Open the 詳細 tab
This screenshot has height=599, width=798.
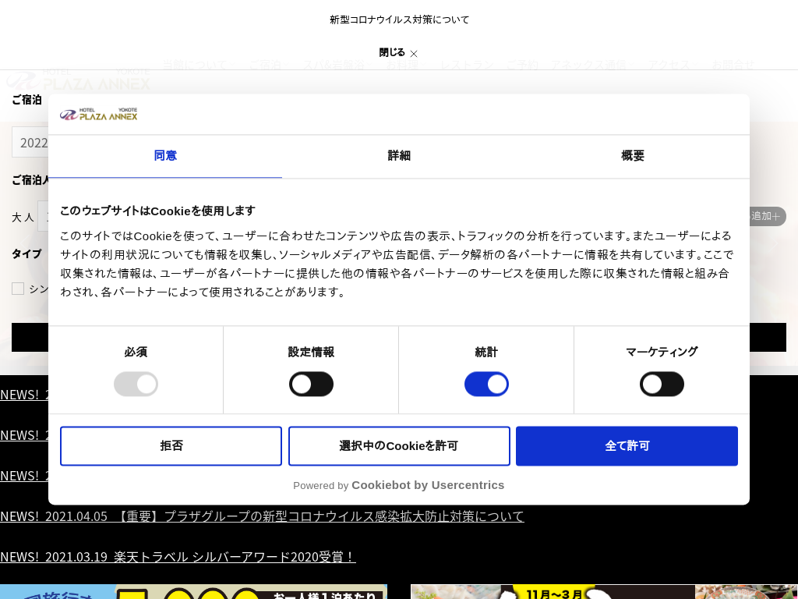click(399, 156)
